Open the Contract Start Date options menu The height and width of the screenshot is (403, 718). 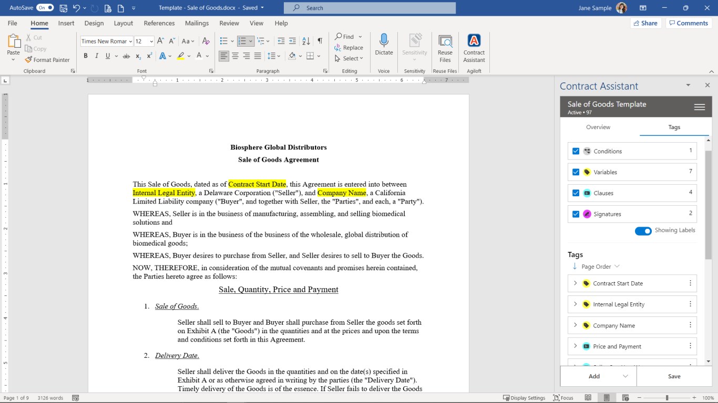[x=690, y=283]
